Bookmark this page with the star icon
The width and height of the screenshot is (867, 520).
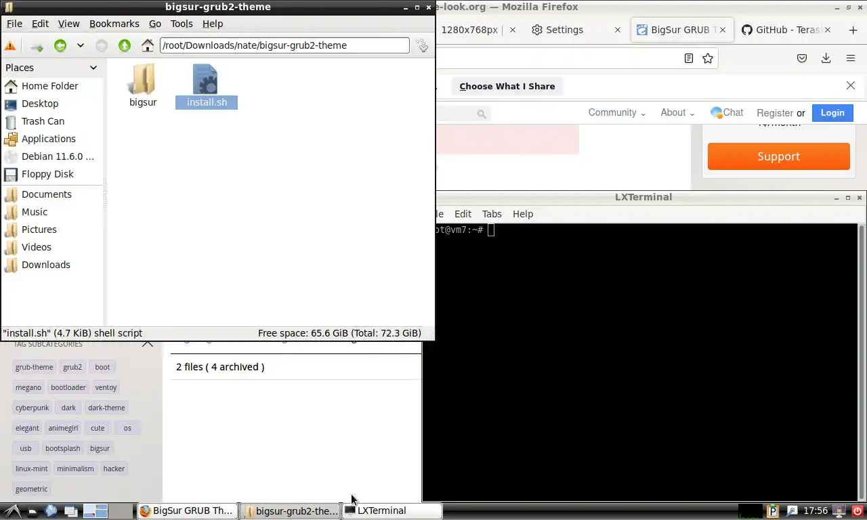point(708,58)
